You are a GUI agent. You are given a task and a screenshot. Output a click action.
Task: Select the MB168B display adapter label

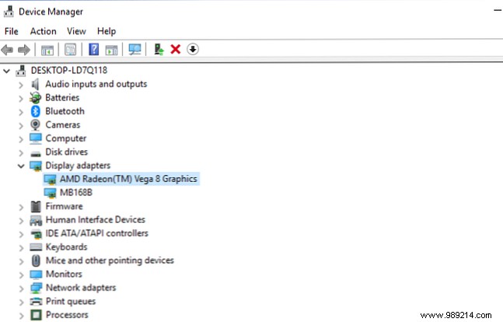(76, 192)
